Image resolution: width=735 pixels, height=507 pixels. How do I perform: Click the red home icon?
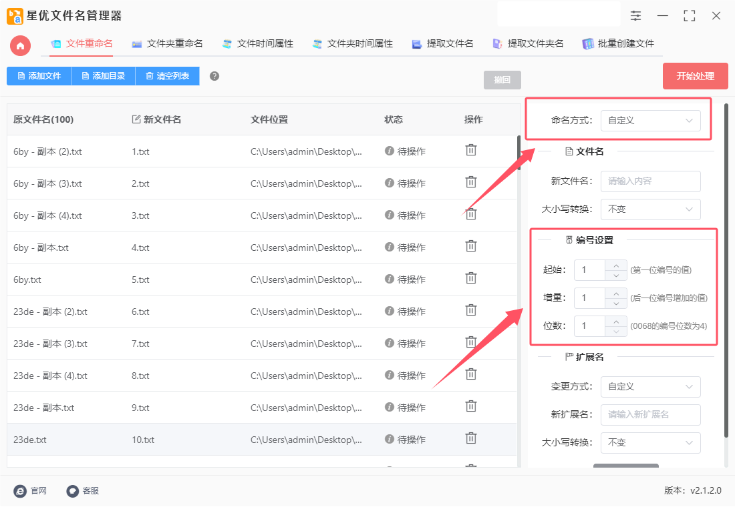[x=20, y=46]
